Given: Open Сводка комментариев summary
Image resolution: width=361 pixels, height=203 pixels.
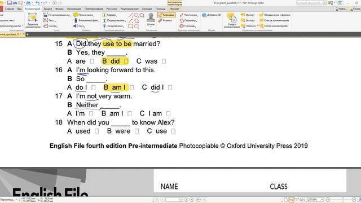Looking at the screenshot, I should click(x=232, y=20).
